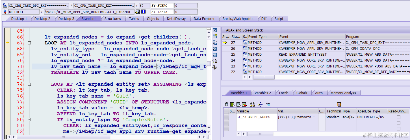The height and width of the screenshot is (140, 410).
Task: Click the orange save icon above variables table
Action: (339, 105)
